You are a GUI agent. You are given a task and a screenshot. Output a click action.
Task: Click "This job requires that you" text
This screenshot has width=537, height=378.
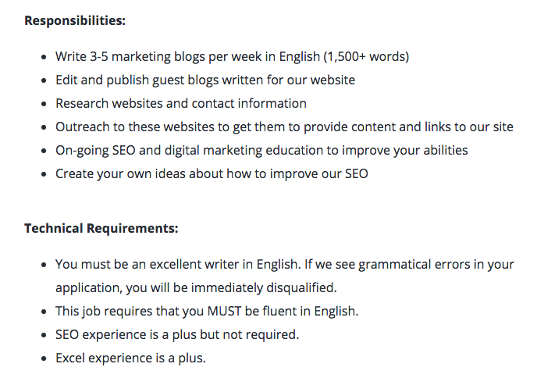[129, 311]
